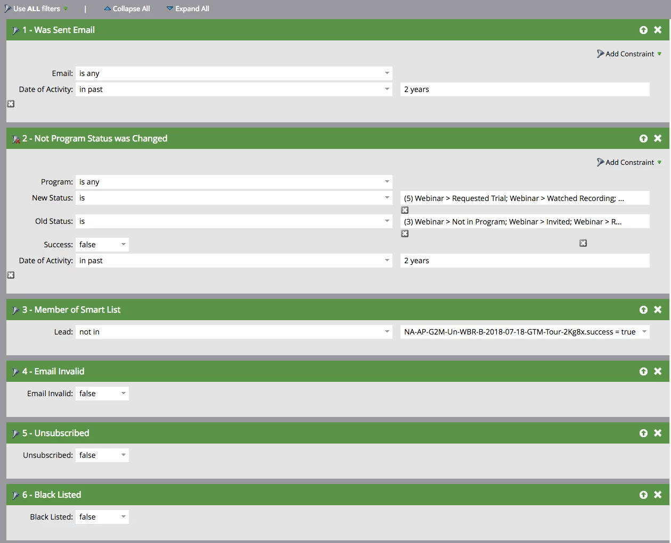671x543 pixels.
Task: Click the Old Status label
Action: tap(54, 221)
